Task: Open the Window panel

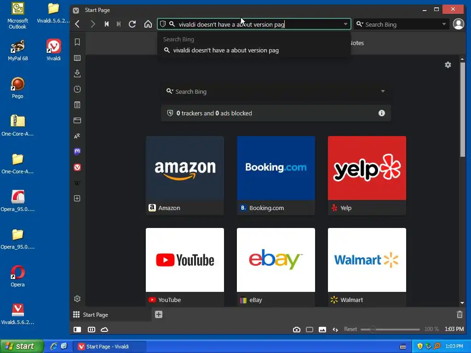Action: [x=77, y=120]
